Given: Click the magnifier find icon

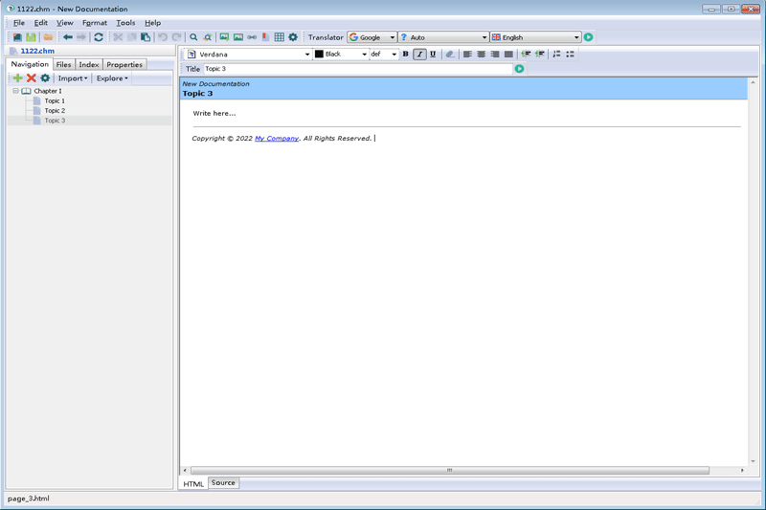Looking at the screenshot, I should pyautogui.click(x=193, y=37).
